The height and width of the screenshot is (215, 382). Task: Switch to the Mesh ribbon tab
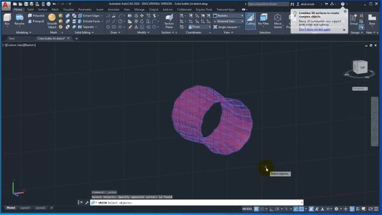tap(55, 10)
